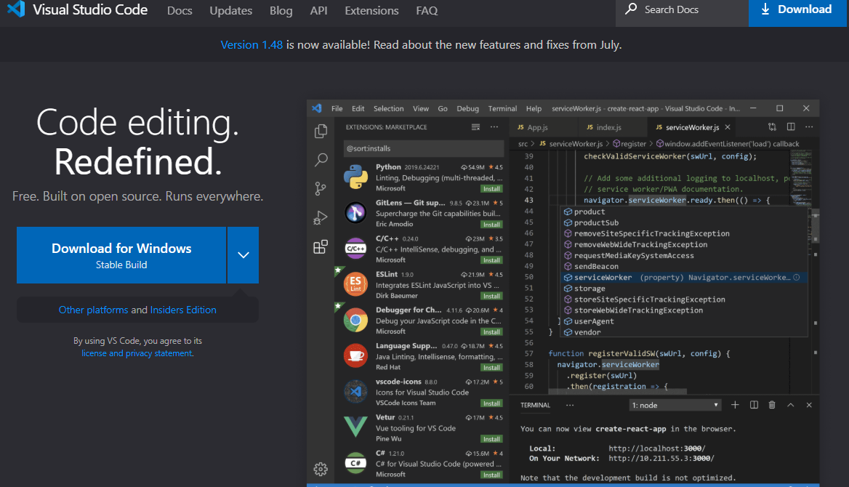Screen dimensions: 849x487
Task: Click the split terminal icon
Action: coord(754,405)
